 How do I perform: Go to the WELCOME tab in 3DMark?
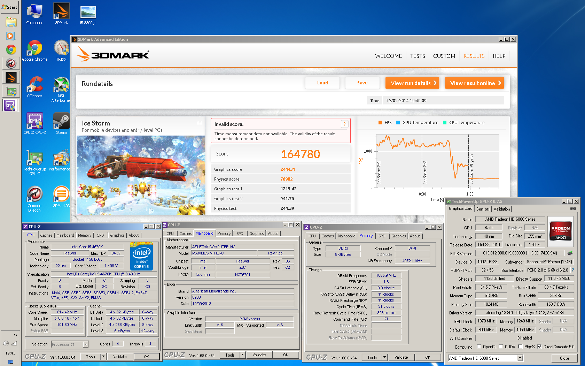(x=389, y=56)
